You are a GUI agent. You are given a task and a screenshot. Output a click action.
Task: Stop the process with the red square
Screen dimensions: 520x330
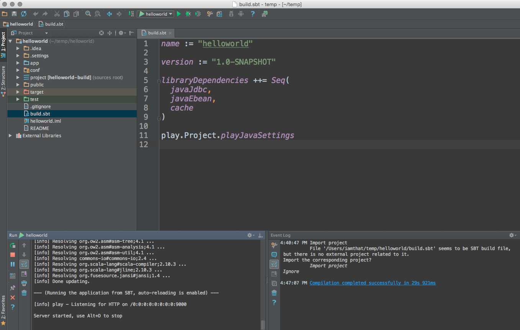coord(13,255)
